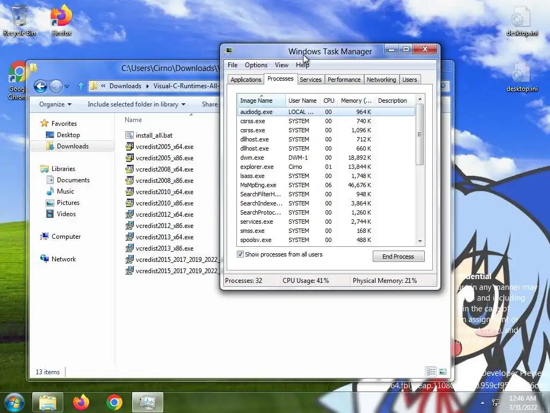550x413 pixels.
Task: Toggle Show processes from all users
Action: (x=240, y=254)
